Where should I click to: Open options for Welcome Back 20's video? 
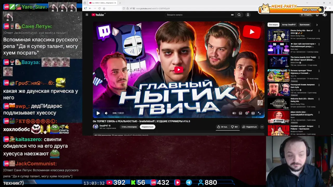pos(319,99)
